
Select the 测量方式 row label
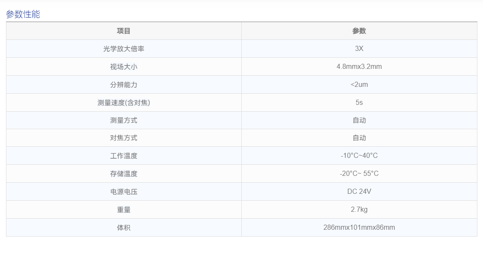pyautogui.click(x=123, y=121)
